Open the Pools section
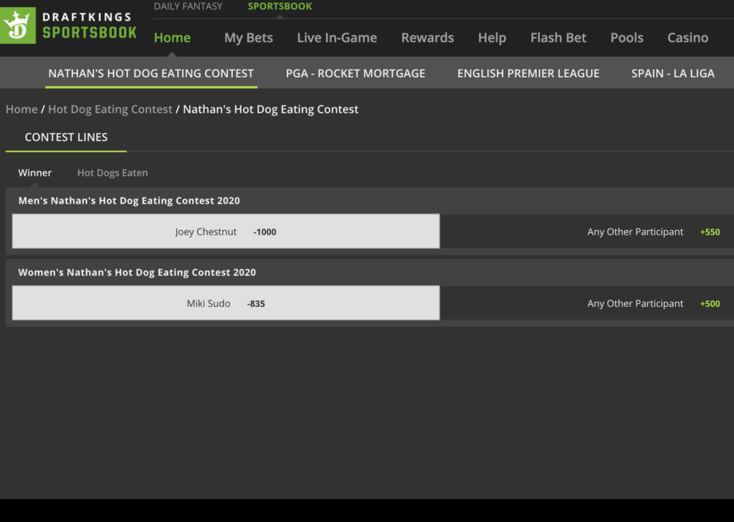Viewport: 734px width, 522px height. pos(626,38)
